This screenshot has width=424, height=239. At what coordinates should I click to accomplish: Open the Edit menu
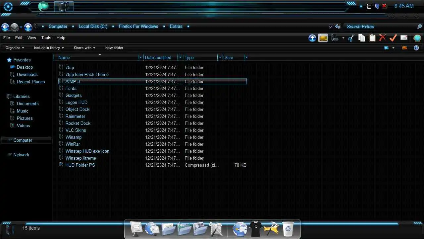[19, 38]
